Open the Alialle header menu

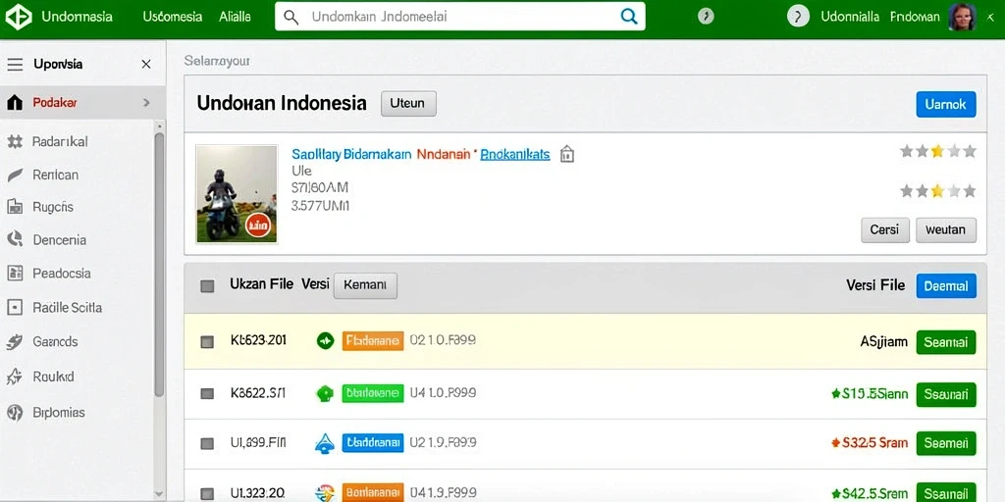pyautogui.click(x=235, y=17)
